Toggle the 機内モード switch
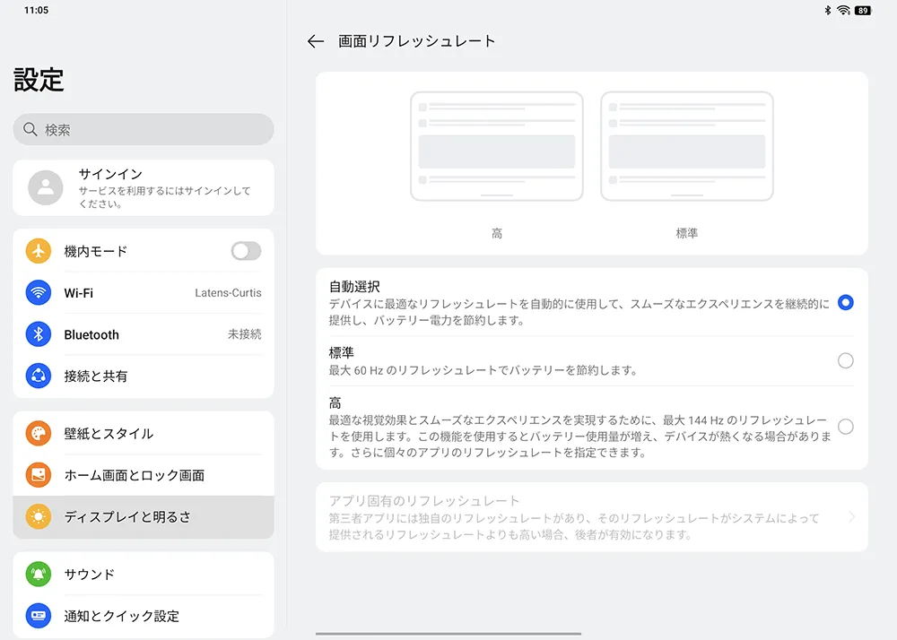The width and height of the screenshot is (897, 640). pyautogui.click(x=246, y=251)
